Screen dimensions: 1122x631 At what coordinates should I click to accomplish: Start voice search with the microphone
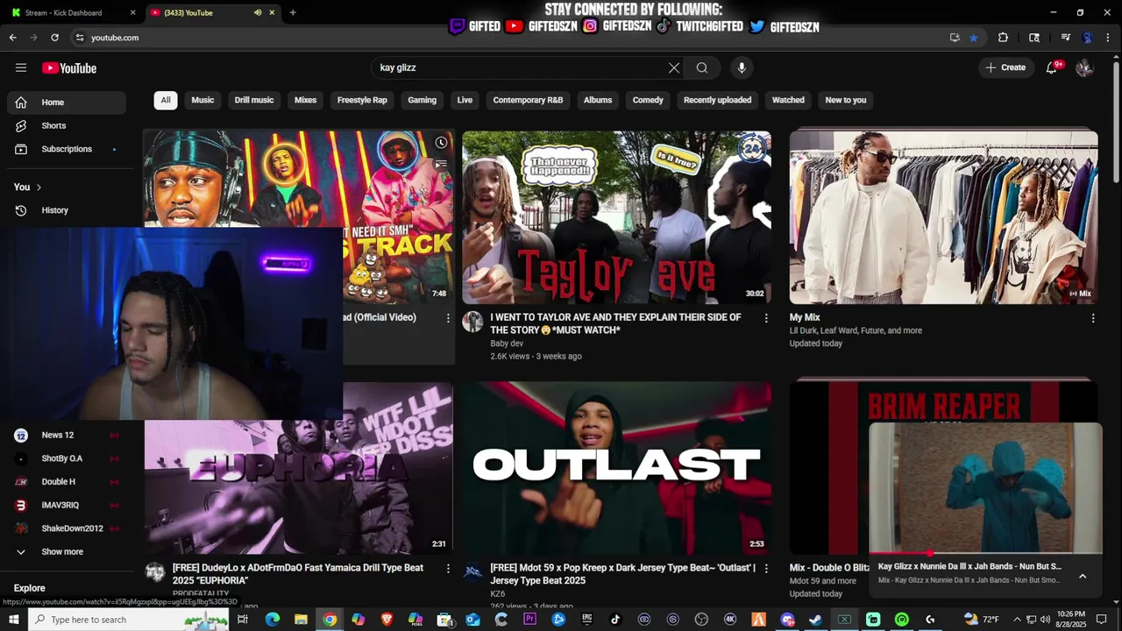coord(742,67)
